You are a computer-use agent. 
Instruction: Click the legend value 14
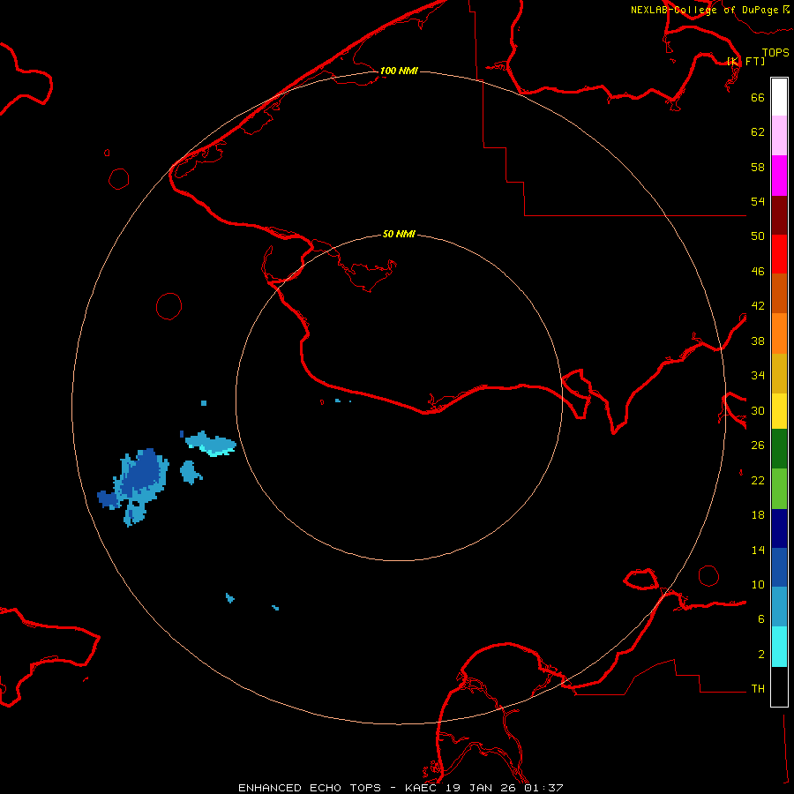pyautogui.click(x=758, y=550)
